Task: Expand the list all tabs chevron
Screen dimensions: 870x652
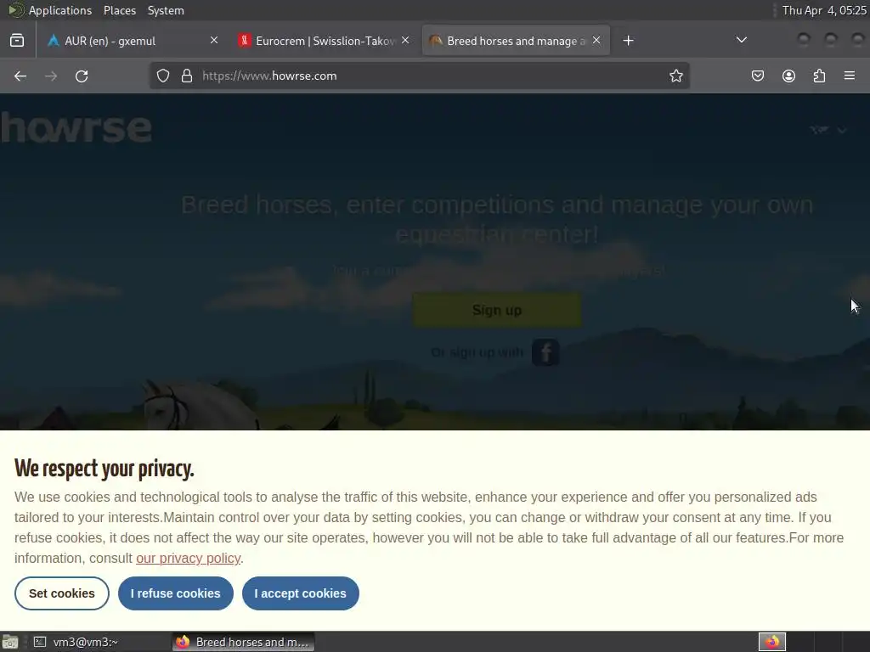Action: pos(741,40)
